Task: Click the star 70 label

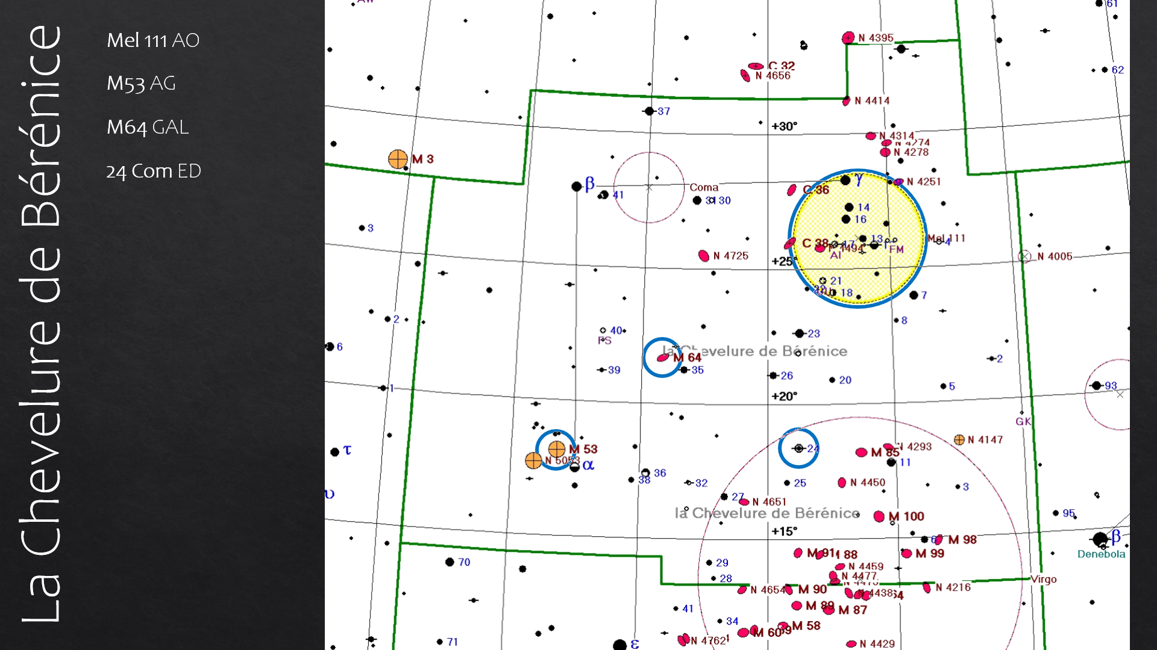Action: pyautogui.click(x=464, y=562)
